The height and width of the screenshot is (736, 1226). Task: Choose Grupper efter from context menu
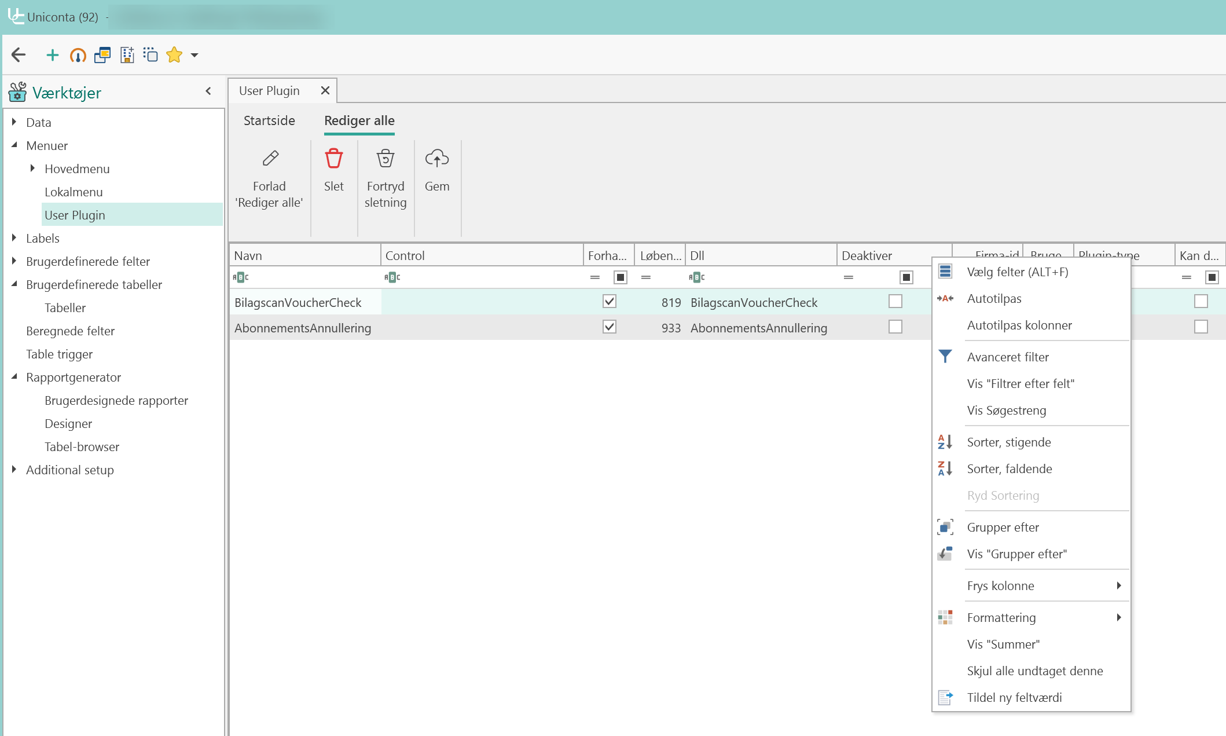[1032, 527]
